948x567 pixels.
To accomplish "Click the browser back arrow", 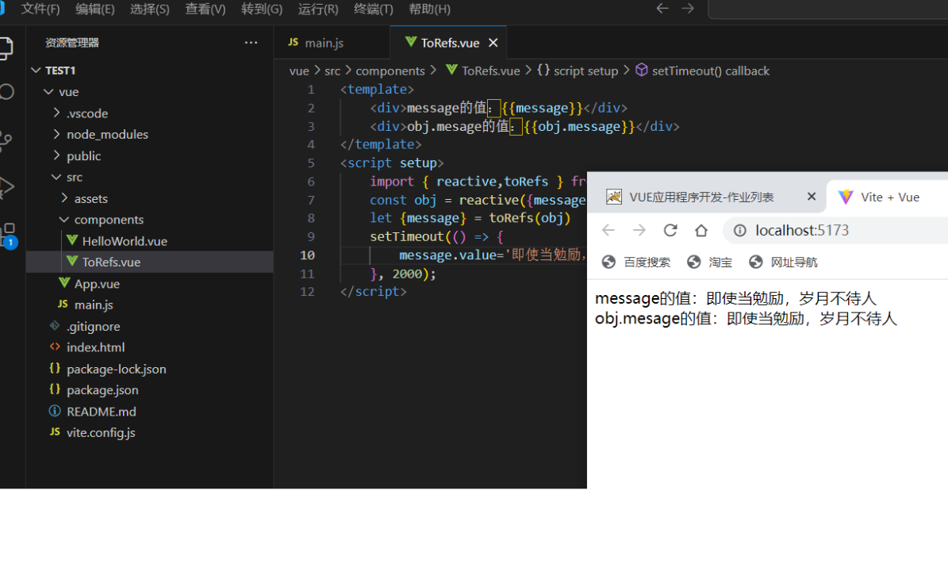I will coord(608,230).
